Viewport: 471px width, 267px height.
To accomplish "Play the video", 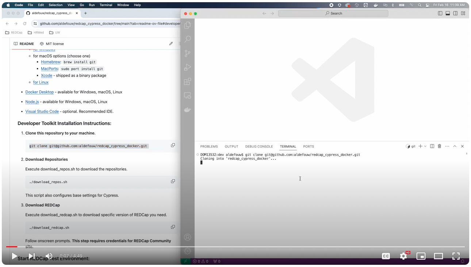I will point(14,256).
